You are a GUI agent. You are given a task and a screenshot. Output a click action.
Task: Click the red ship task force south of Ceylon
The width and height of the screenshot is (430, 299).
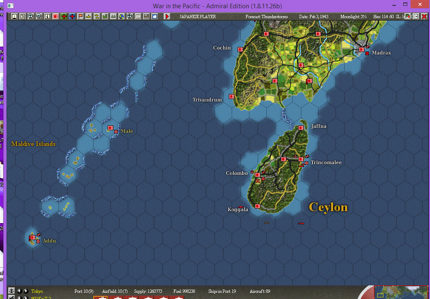(x=301, y=223)
